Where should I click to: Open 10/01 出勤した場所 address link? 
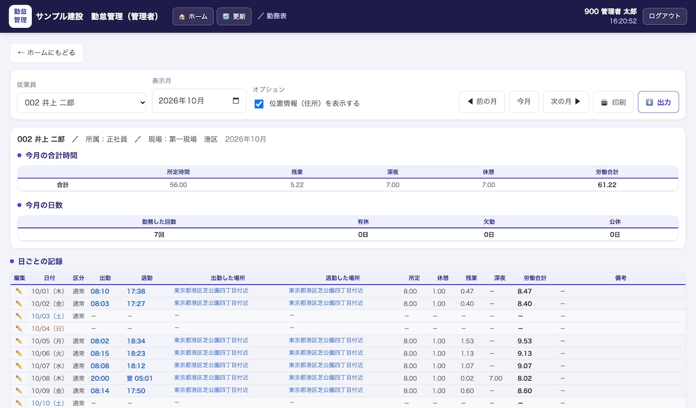[x=211, y=290]
